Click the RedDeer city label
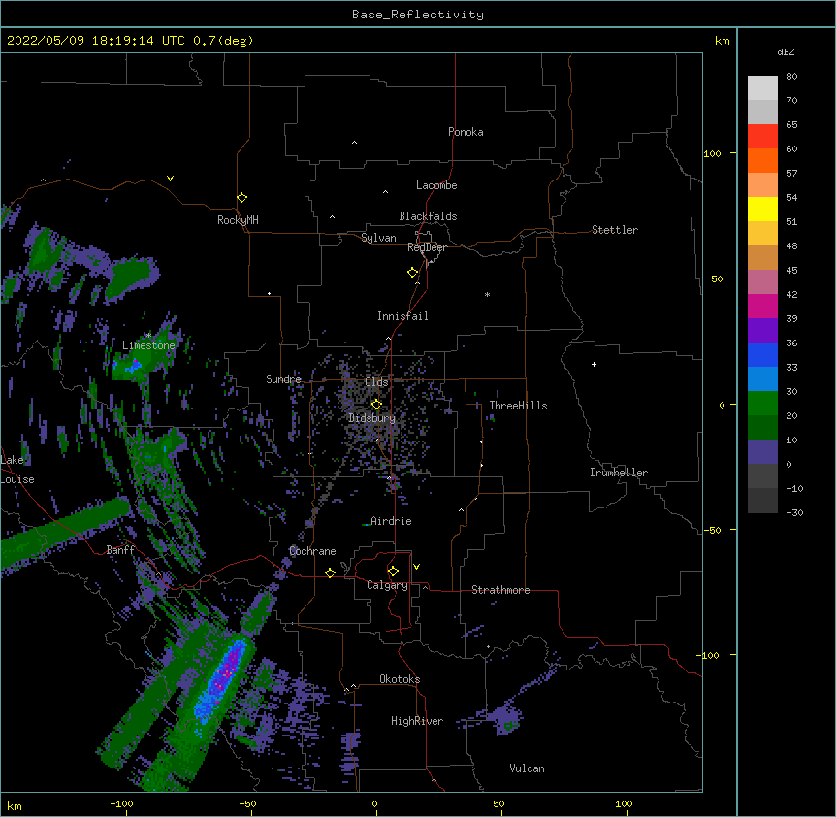This screenshot has width=836, height=817. tap(427, 247)
